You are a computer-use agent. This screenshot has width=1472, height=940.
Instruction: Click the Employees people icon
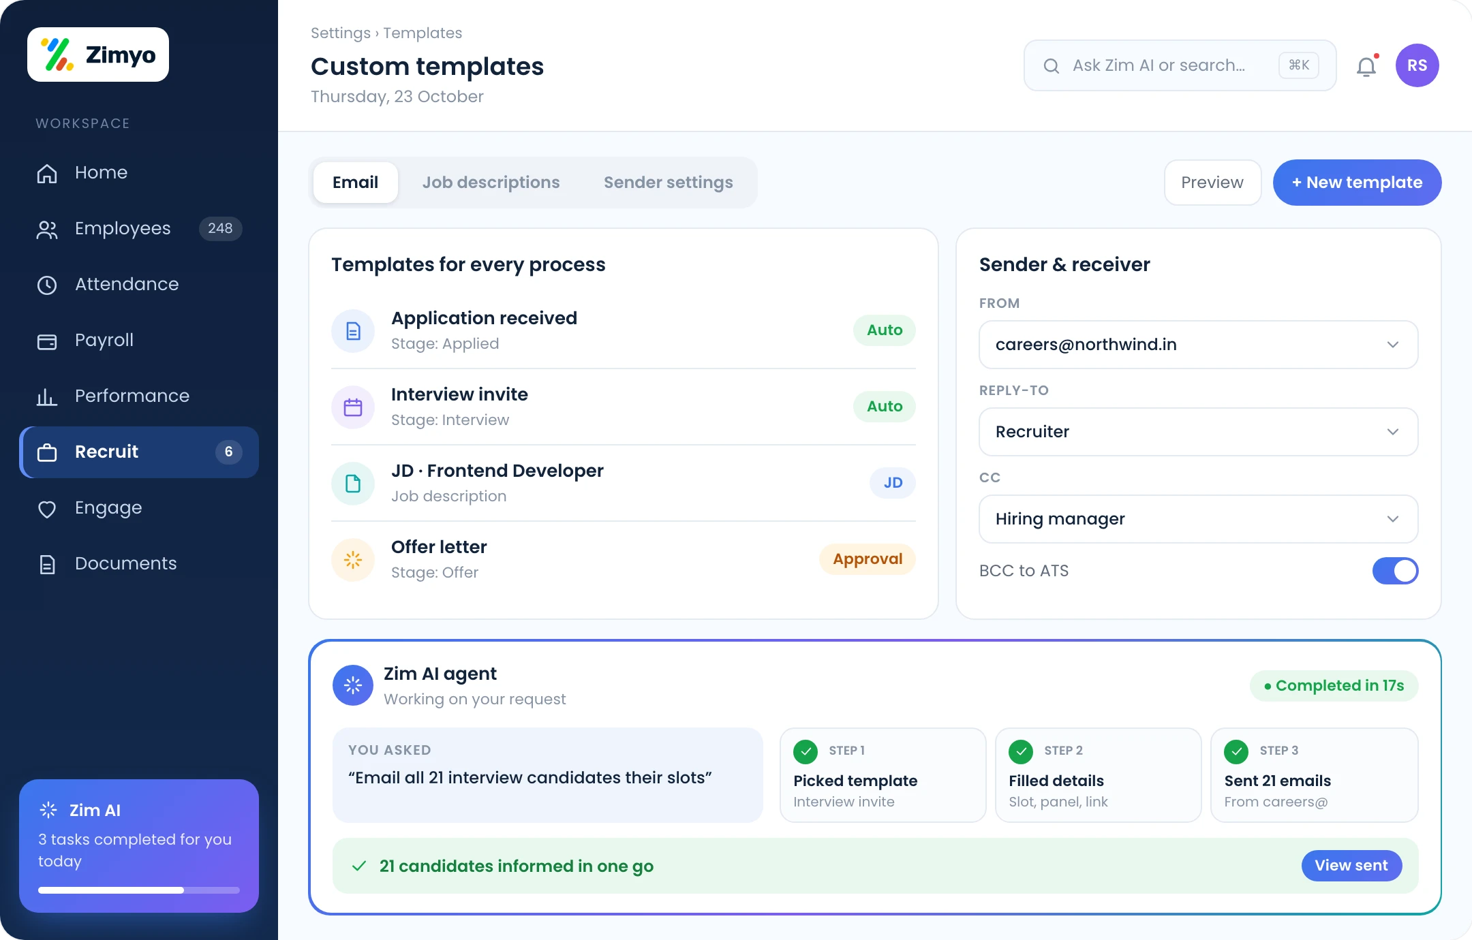47,229
